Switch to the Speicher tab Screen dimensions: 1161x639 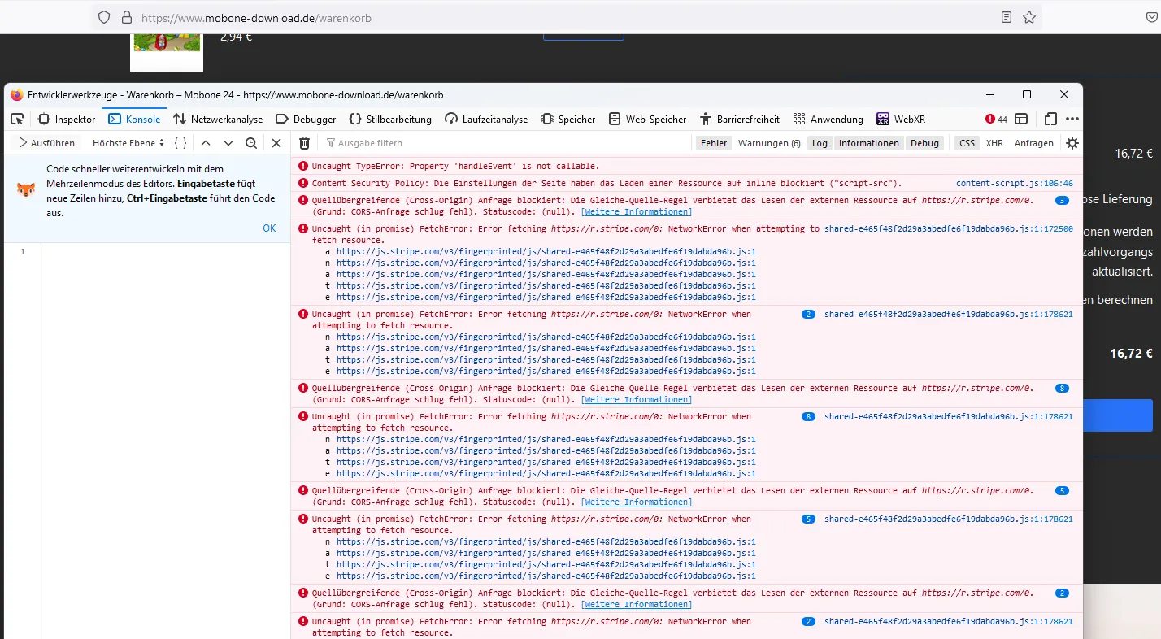coord(568,120)
